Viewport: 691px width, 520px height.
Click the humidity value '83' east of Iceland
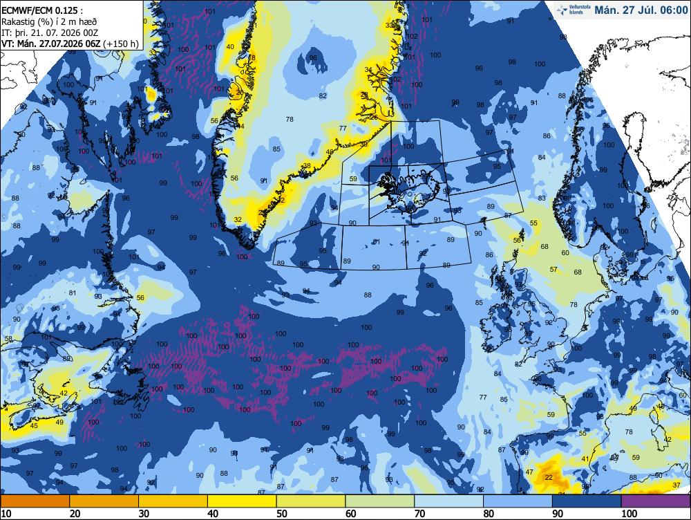point(542,198)
